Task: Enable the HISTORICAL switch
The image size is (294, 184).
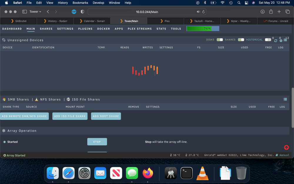Action: pyautogui.click(x=268, y=40)
